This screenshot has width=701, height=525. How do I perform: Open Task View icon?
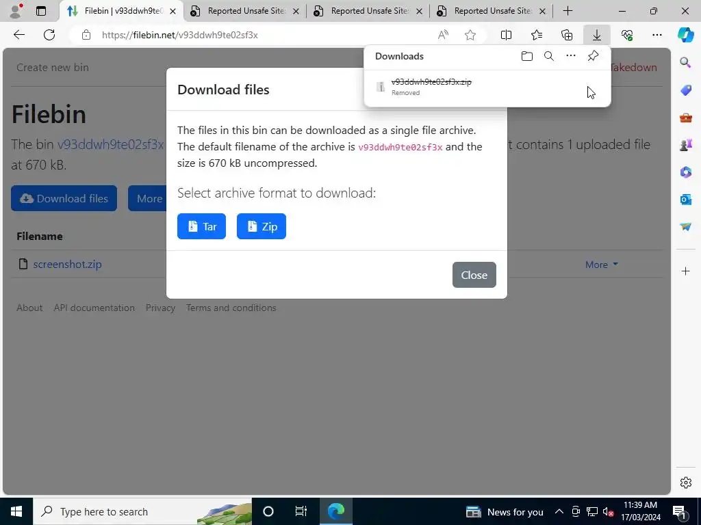(301, 511)
